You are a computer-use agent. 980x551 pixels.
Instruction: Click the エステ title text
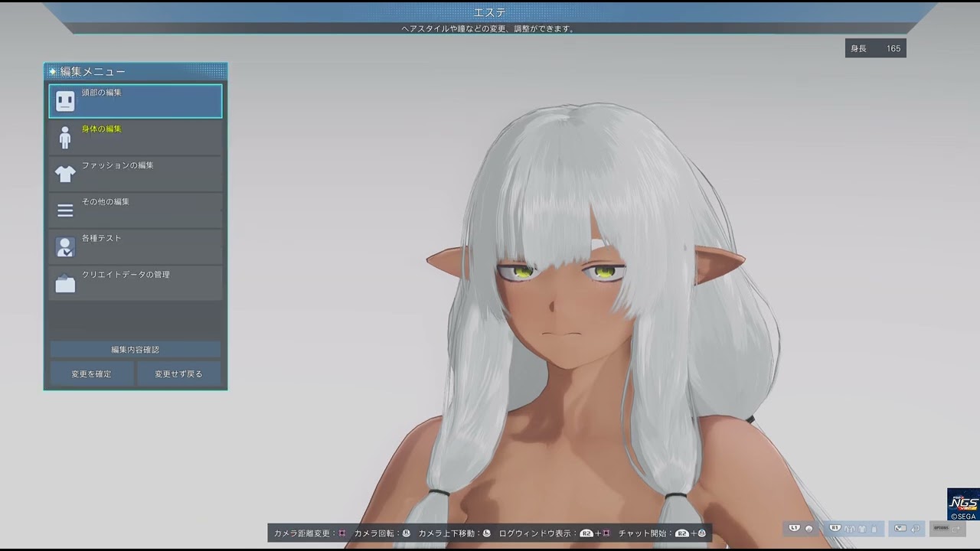[x=489, y=12]
